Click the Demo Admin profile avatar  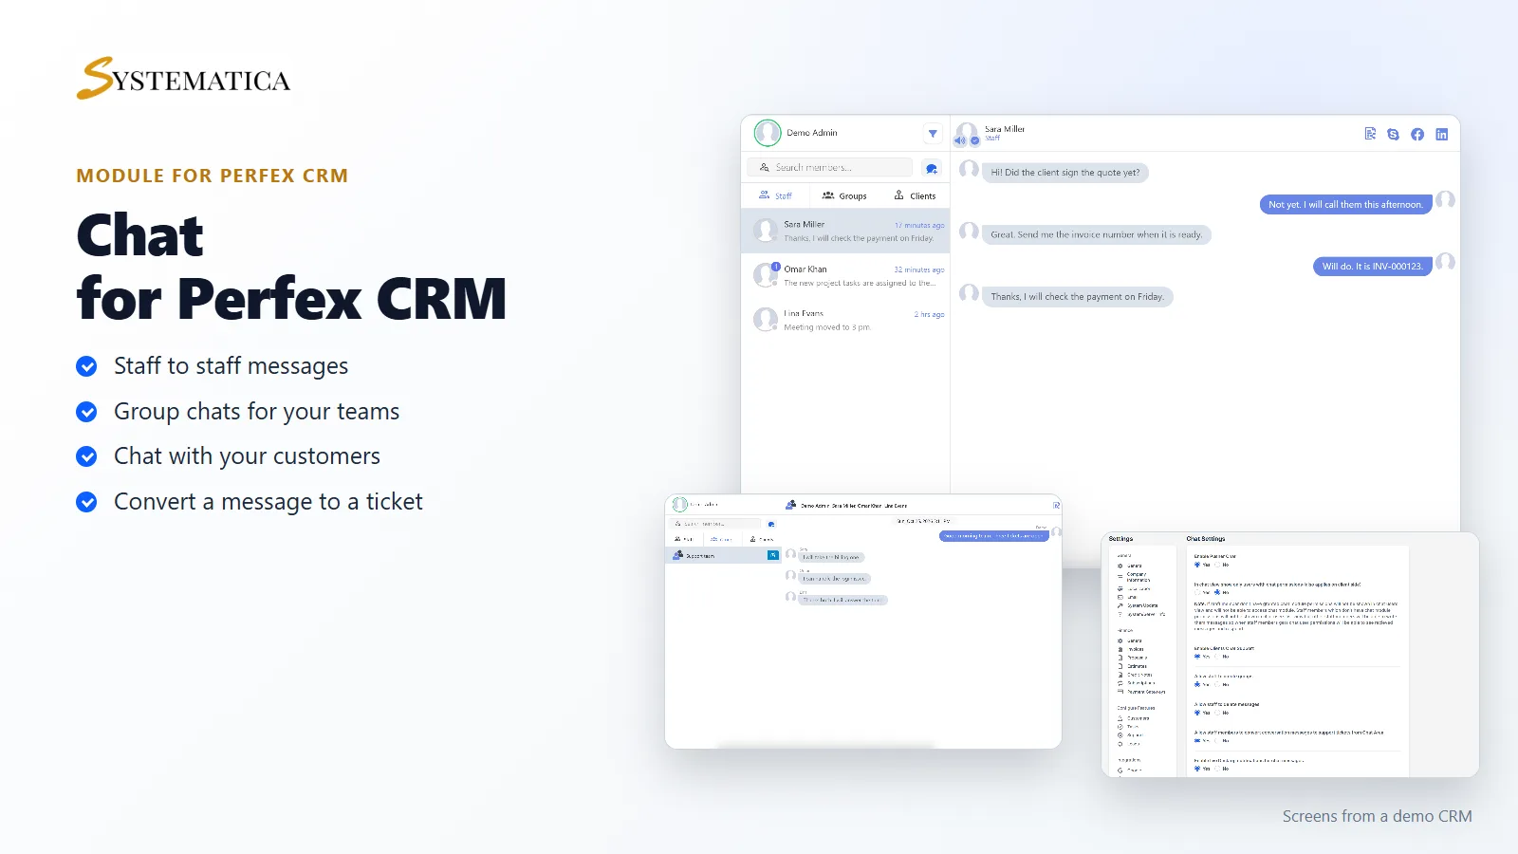[768, 133]
